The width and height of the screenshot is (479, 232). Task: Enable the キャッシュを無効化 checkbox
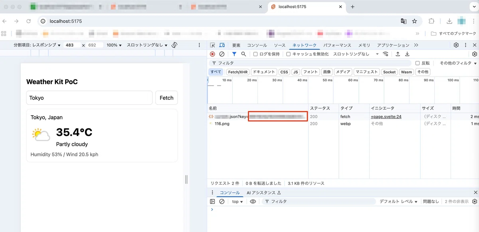288,54
